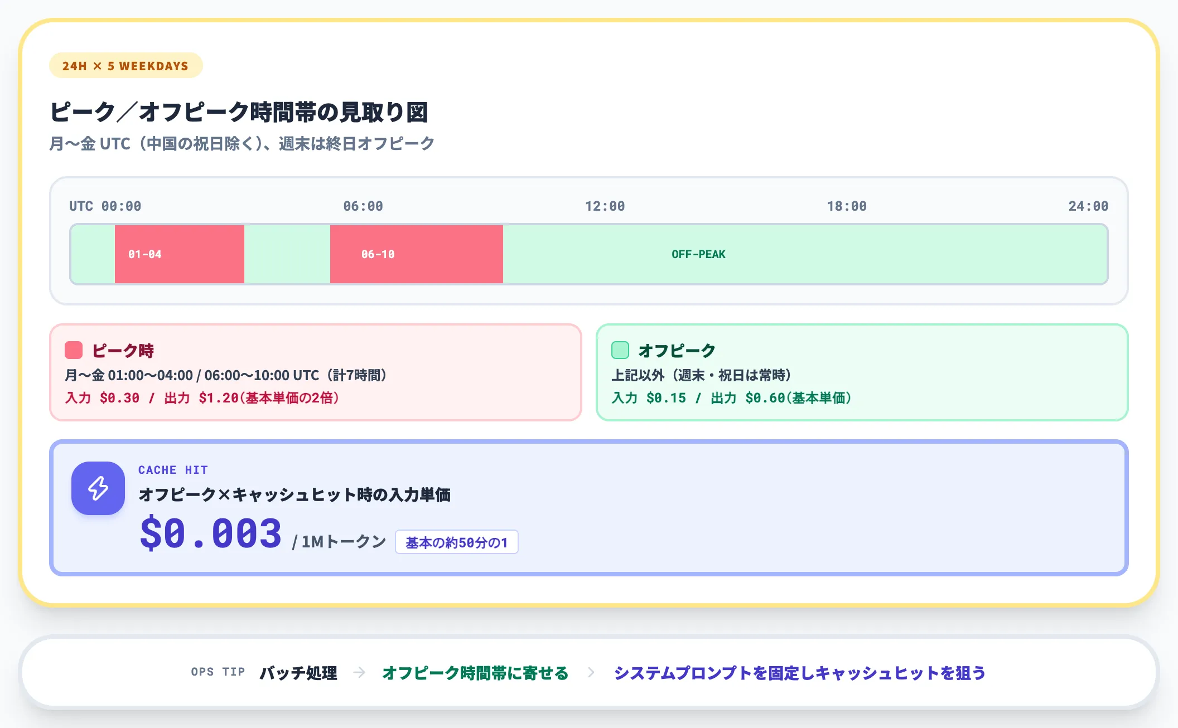Click the arrow after バッチ処理
The width and height of the screenshot is (1178, 728).
tap(360, 673)
